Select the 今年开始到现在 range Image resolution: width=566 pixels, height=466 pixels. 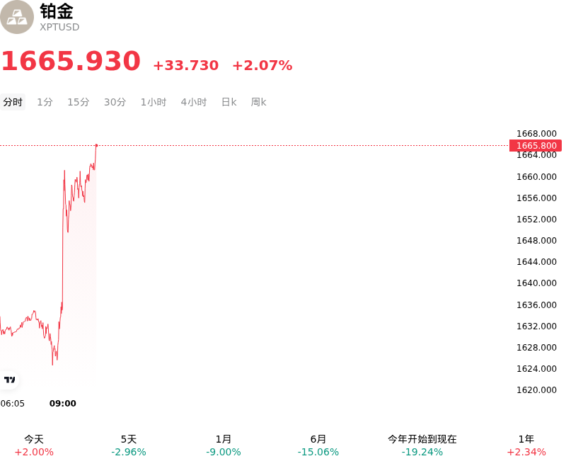pos(422,445)
